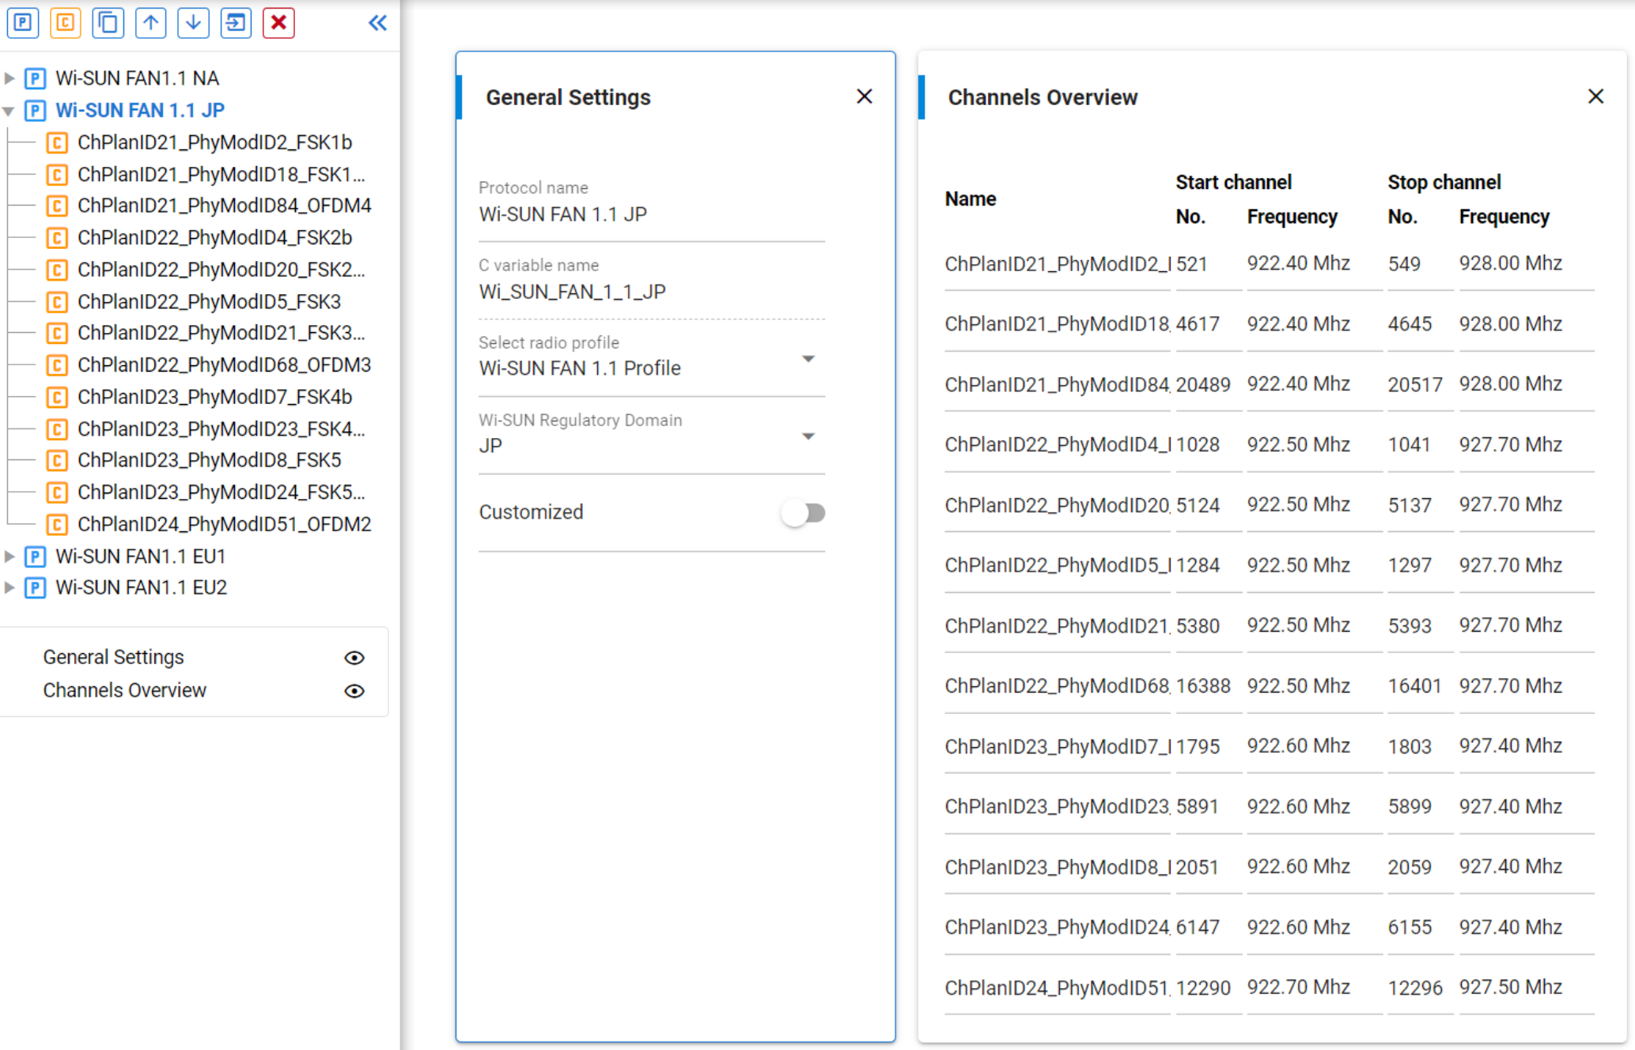This screenshot has width=1635, height=1050.
Task: Select the Wi-SUN FAN 1.1 JP protocol label
Action: (x=140, y=110)
